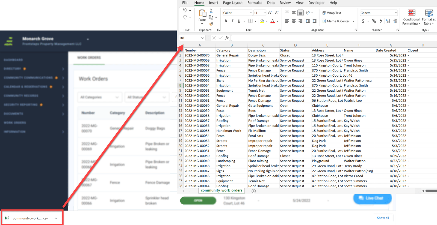
Task: Click the Increase Font Size icon
Action: 270,13
